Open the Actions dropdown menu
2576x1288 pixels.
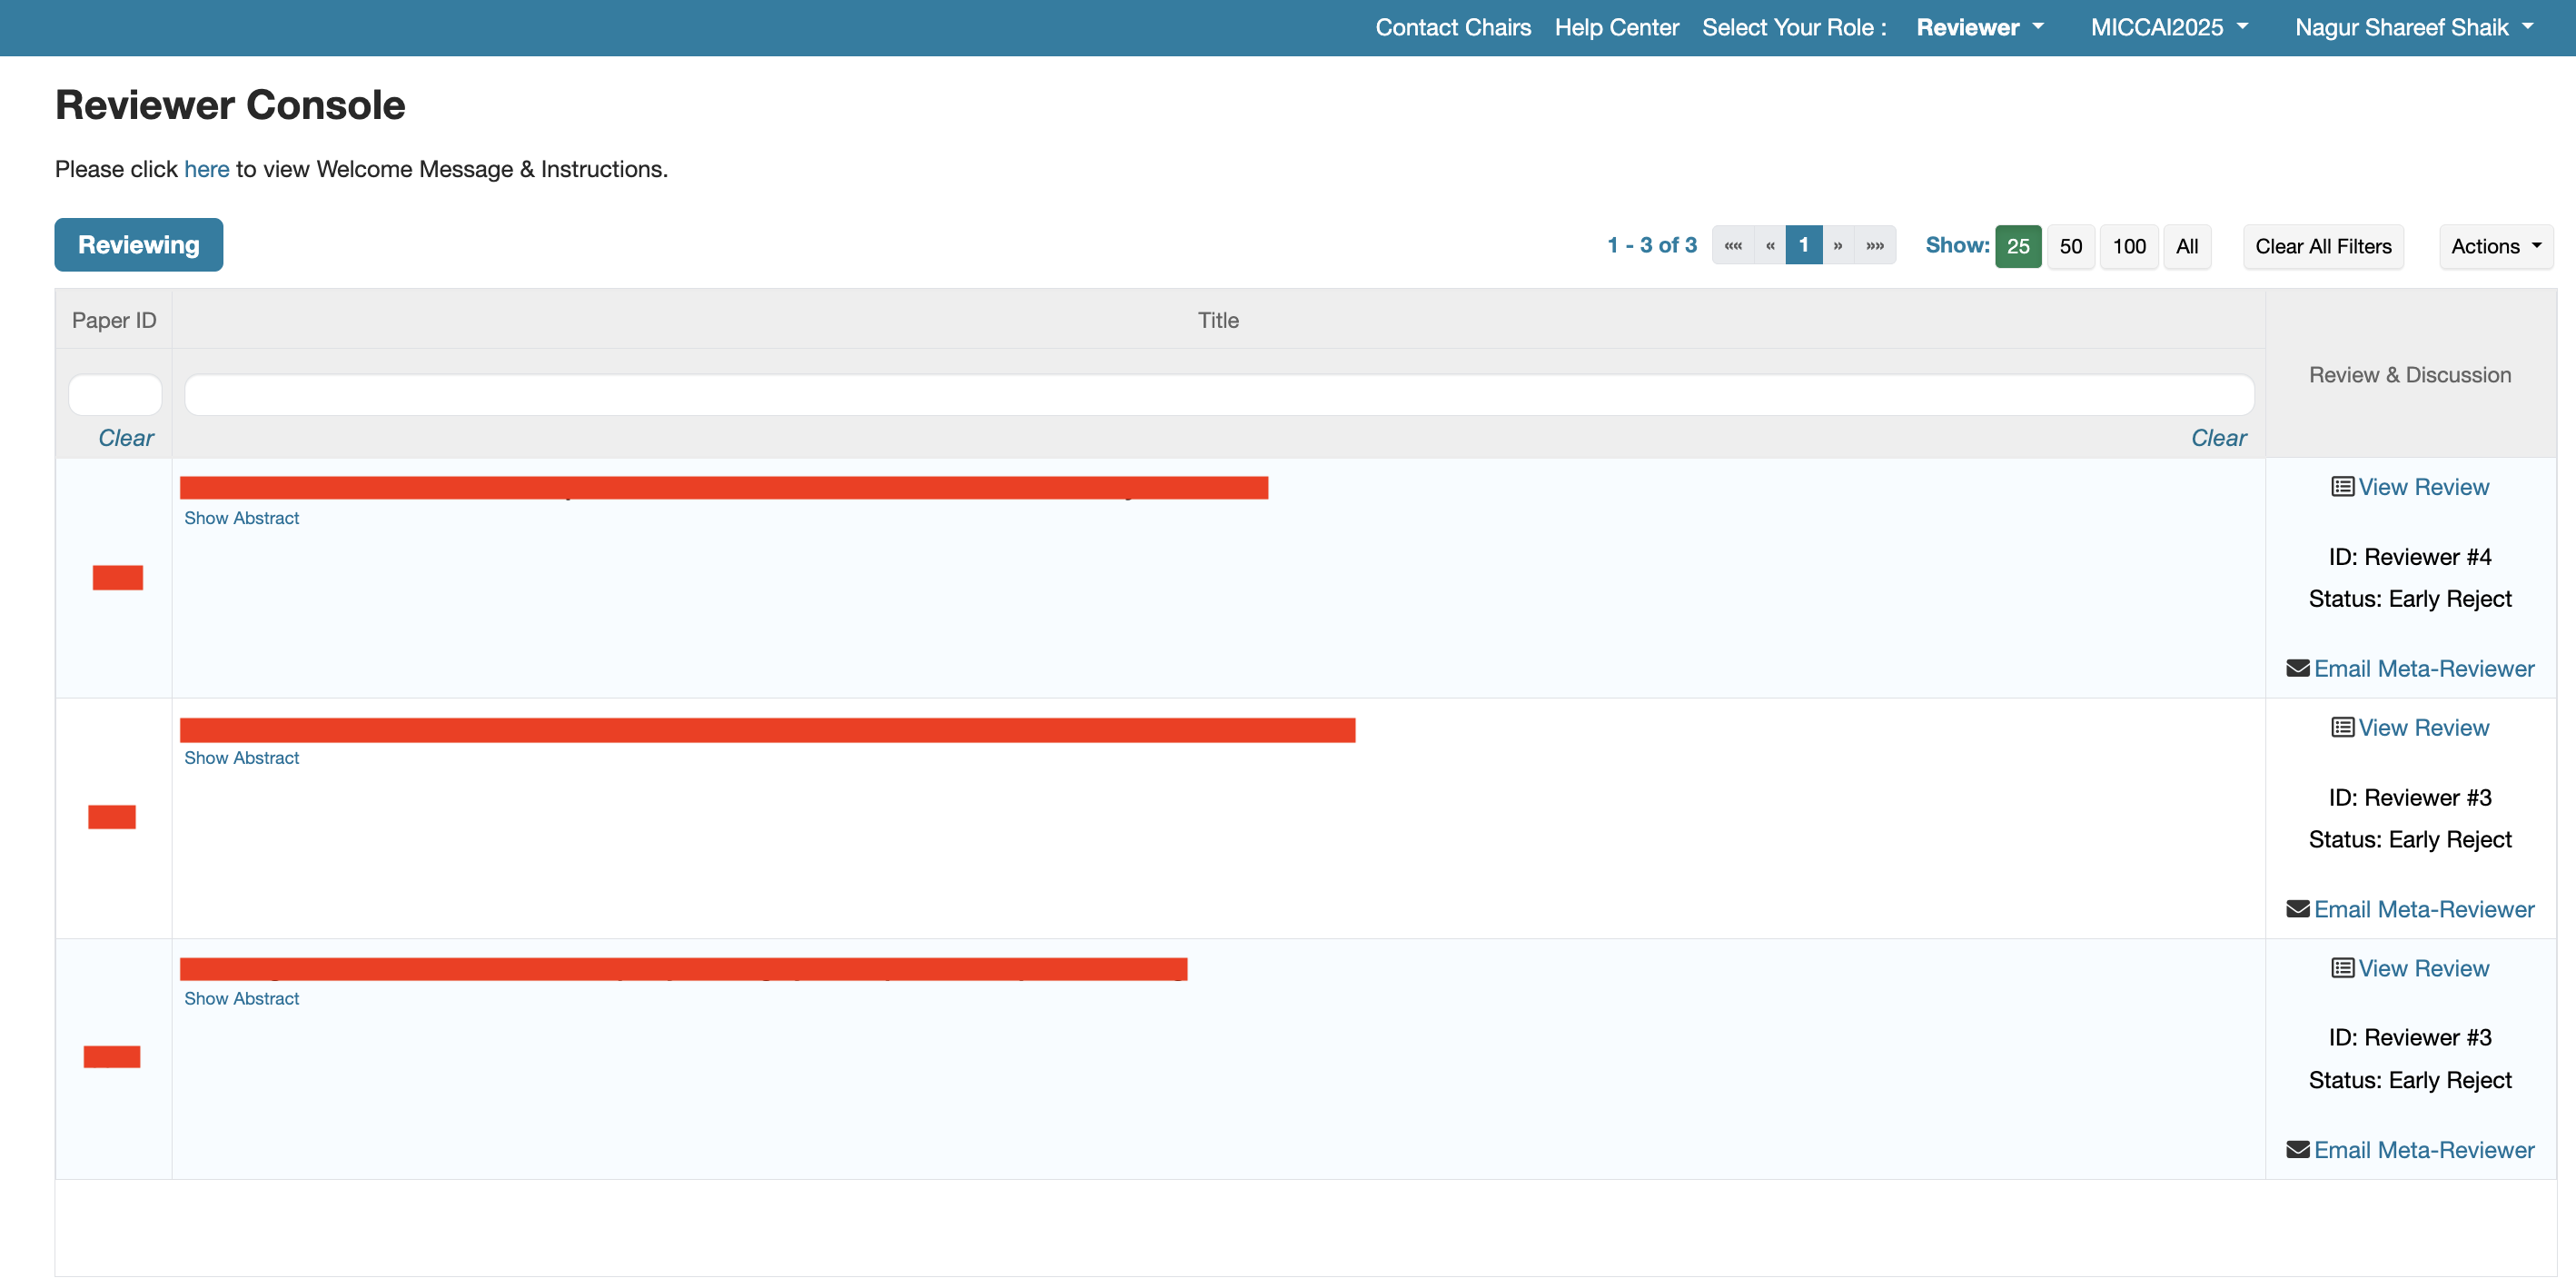[2495, 246]
